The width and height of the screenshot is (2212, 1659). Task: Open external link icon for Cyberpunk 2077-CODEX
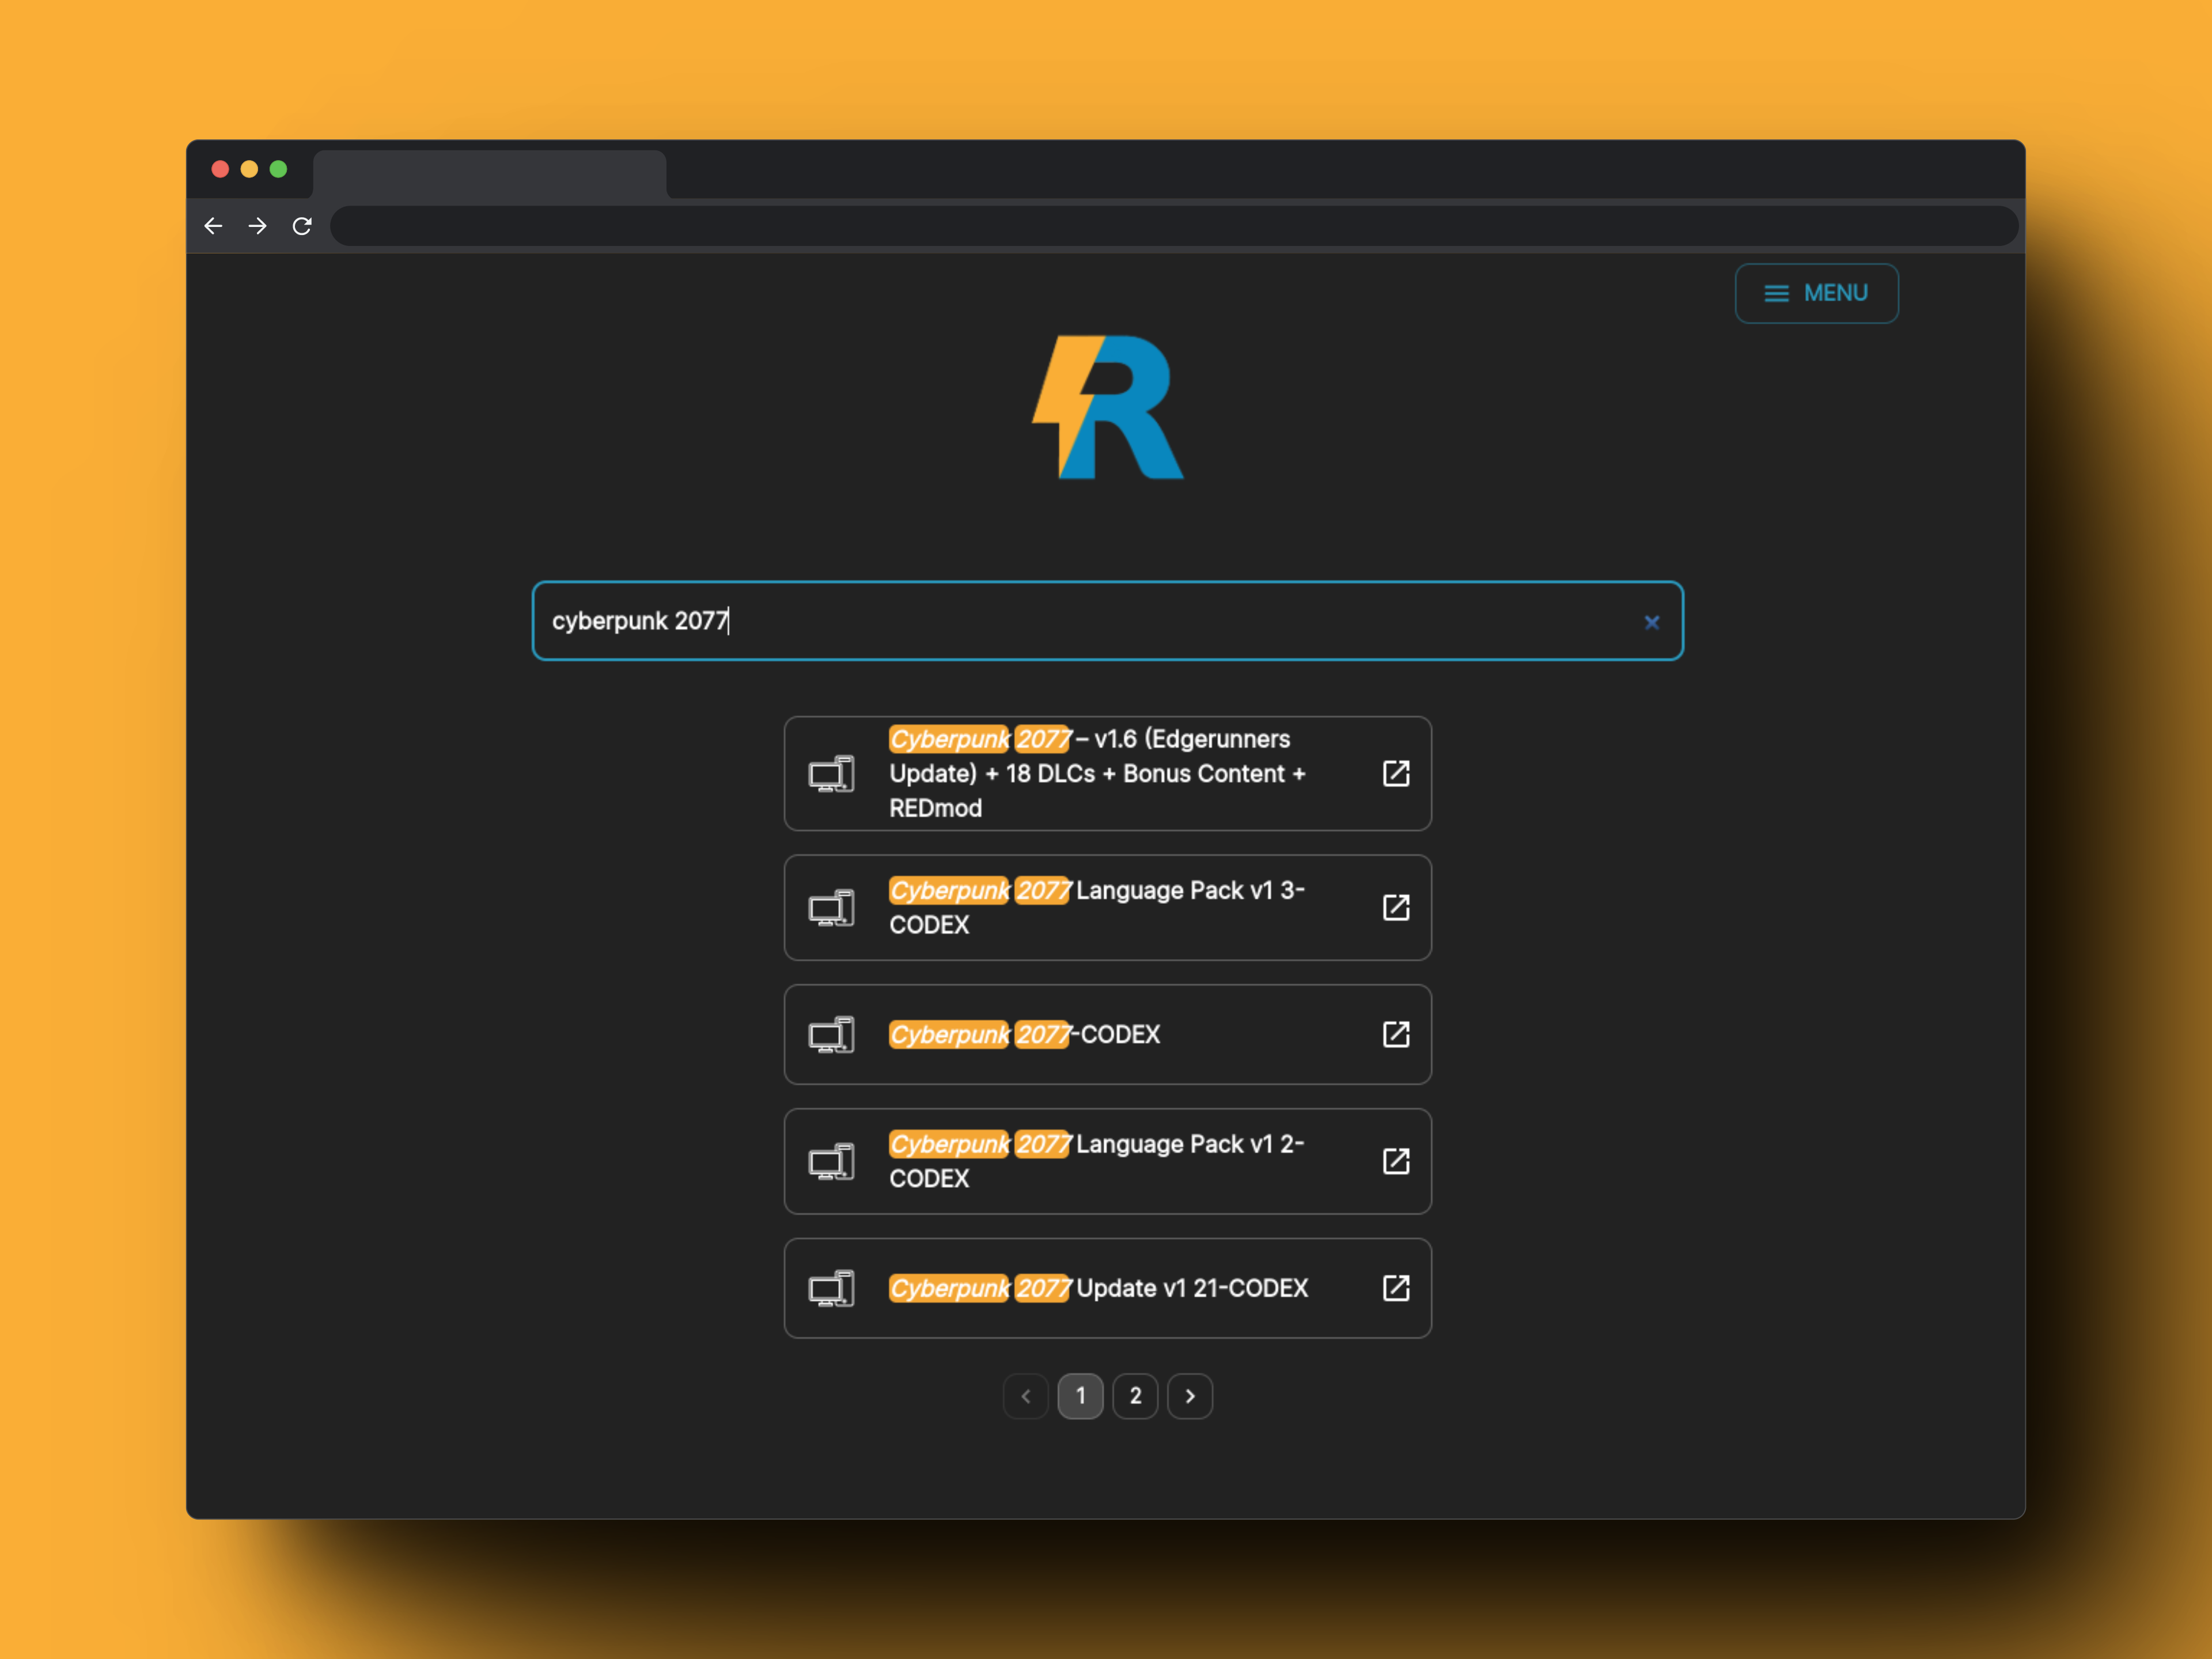pyautogui.click(x=1395, y=1034)
